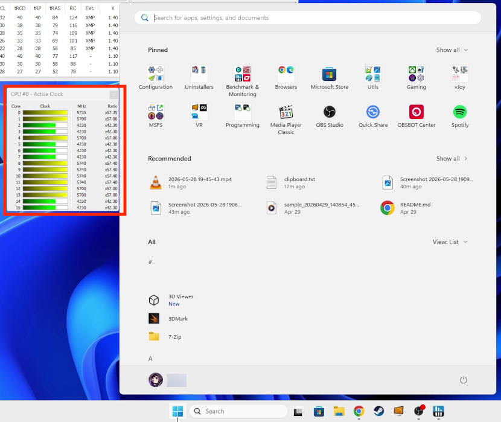The height and width of the screenshot is (422, 501).
Task: Open the Browsers pinned folder
Action: 286,78
